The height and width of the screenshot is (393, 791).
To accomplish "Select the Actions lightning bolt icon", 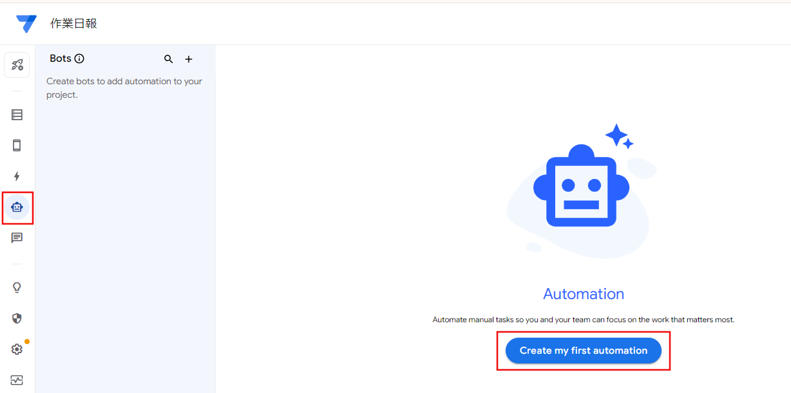I will click(x=17, y=176).
